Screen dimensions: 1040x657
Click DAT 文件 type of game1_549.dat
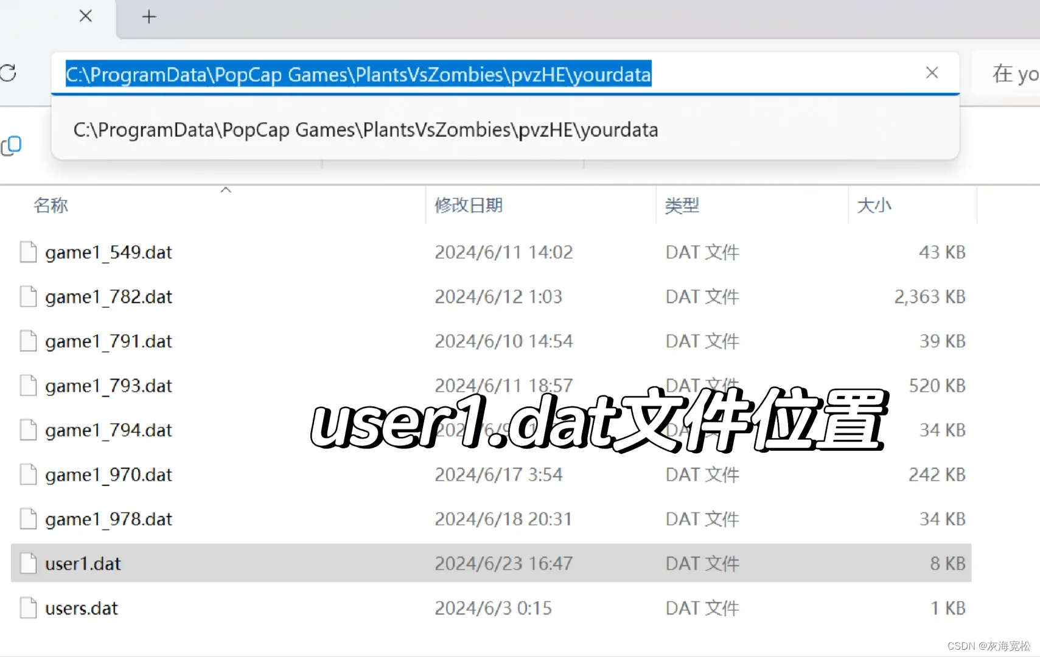[x=702, y=252]
